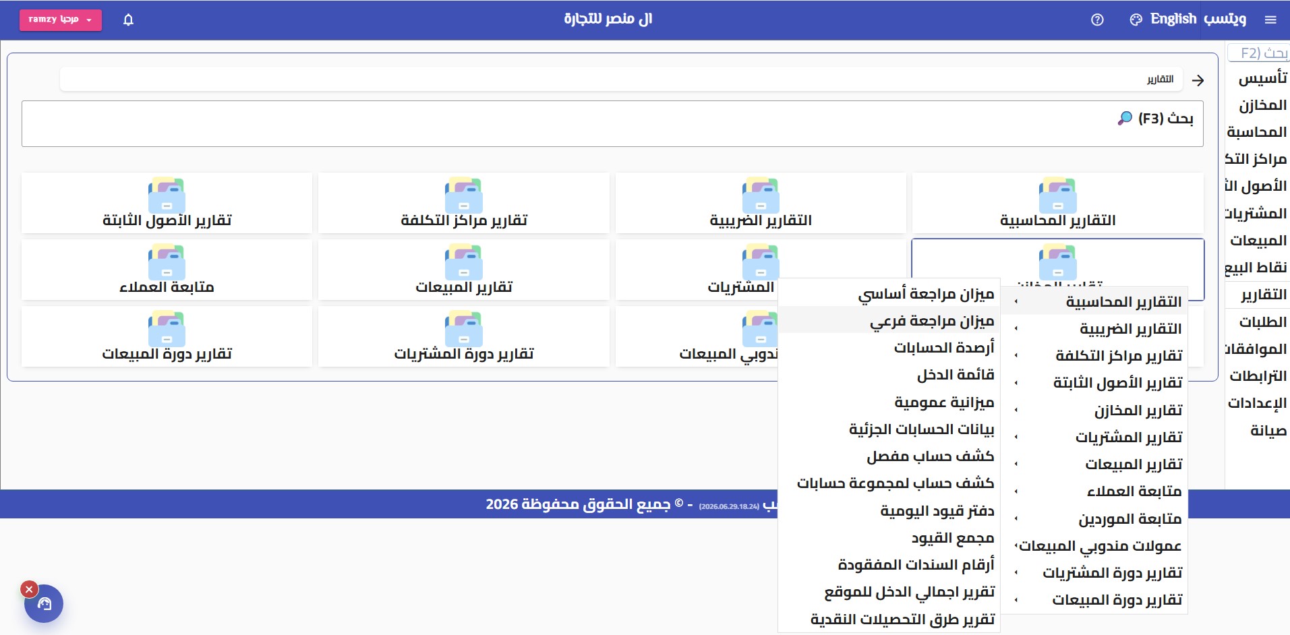Screen dimensions: 1290x635
Task: Open the help question mark icon
Action: (1097, 20)
